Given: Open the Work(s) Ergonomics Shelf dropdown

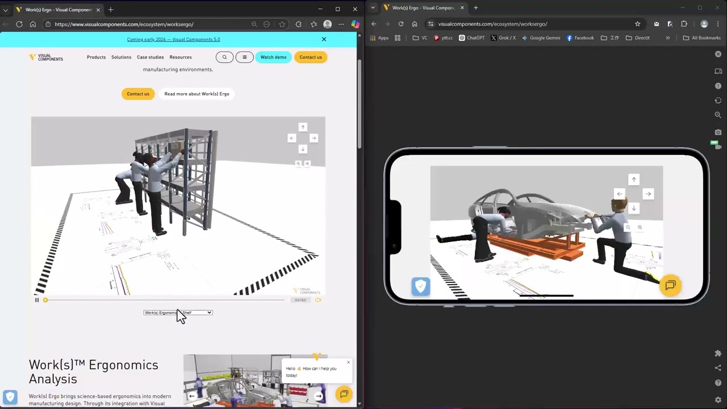Looking at the screenshot, I should tap(178, 312).
